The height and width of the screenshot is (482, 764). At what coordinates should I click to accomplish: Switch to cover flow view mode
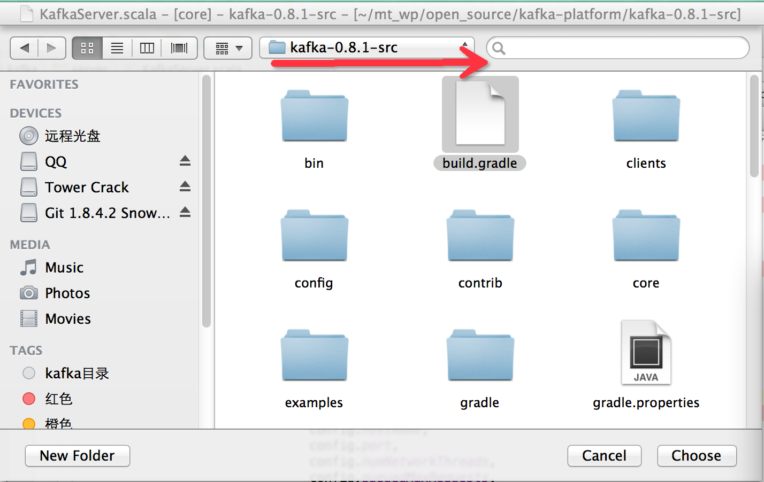[179, 48]
